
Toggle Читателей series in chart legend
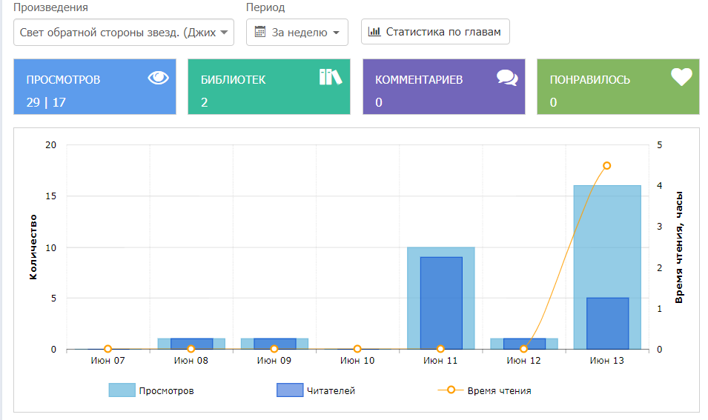(331, 390)
